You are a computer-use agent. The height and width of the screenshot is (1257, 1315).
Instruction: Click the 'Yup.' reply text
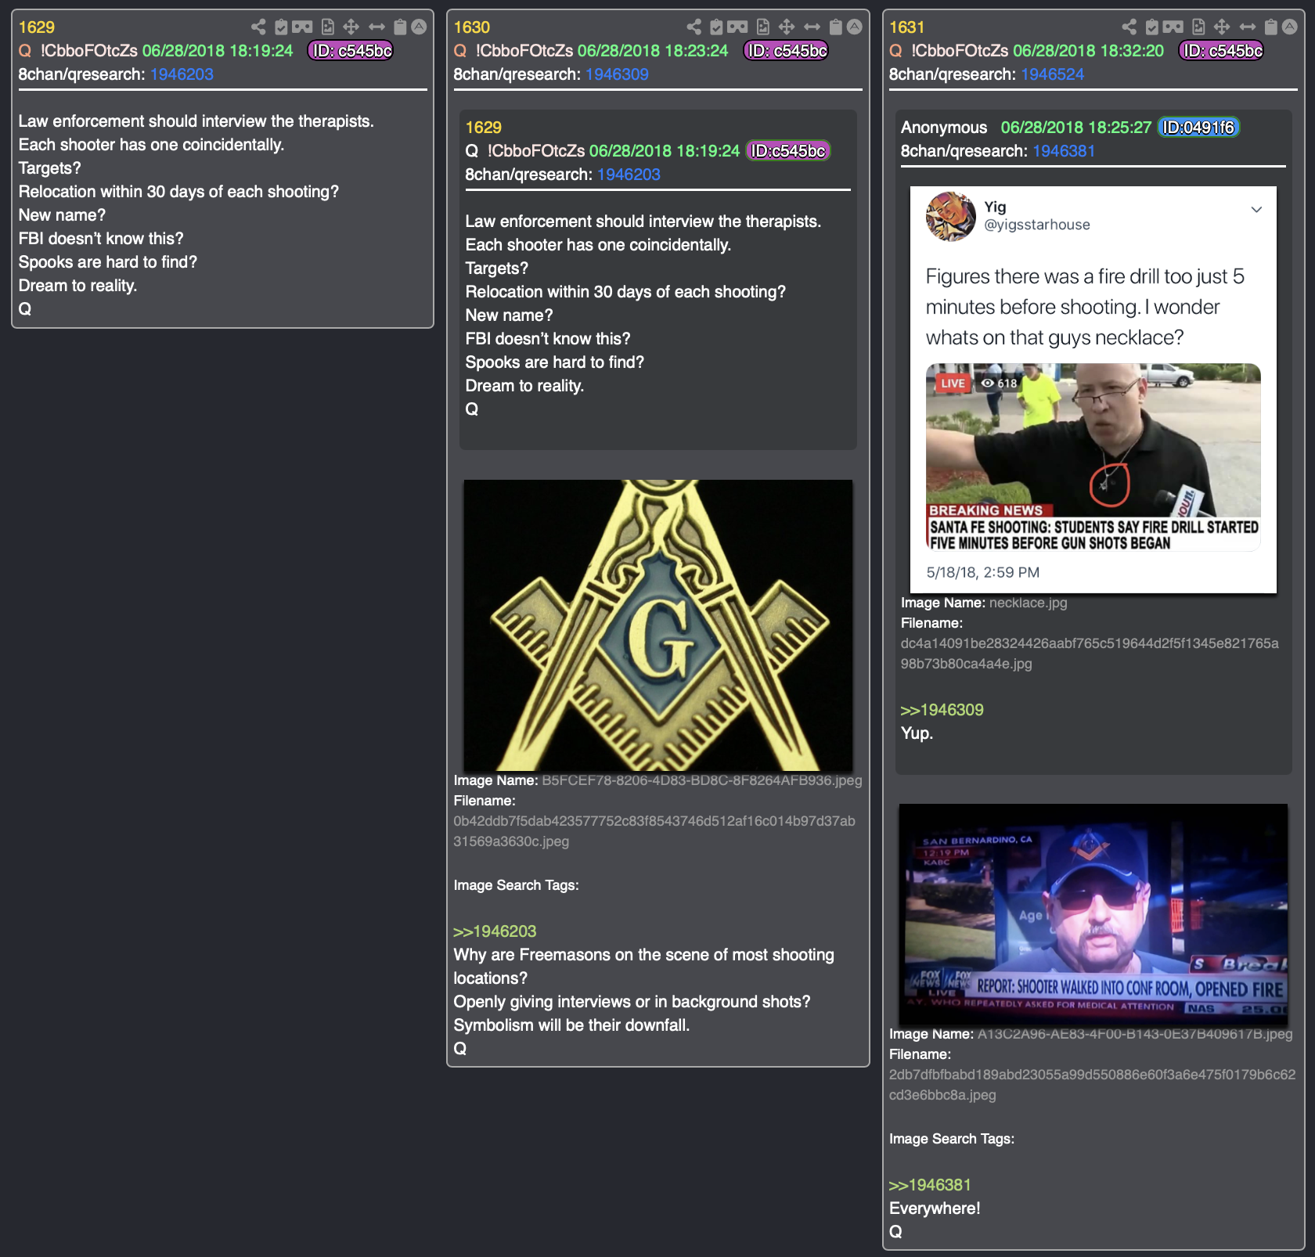917,733
